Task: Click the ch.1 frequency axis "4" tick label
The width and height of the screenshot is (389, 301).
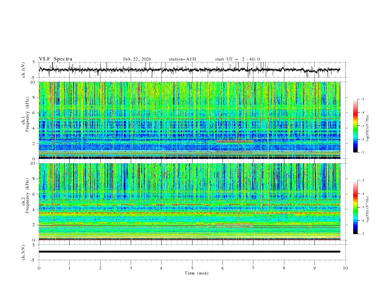Action: tap(34, 128)
